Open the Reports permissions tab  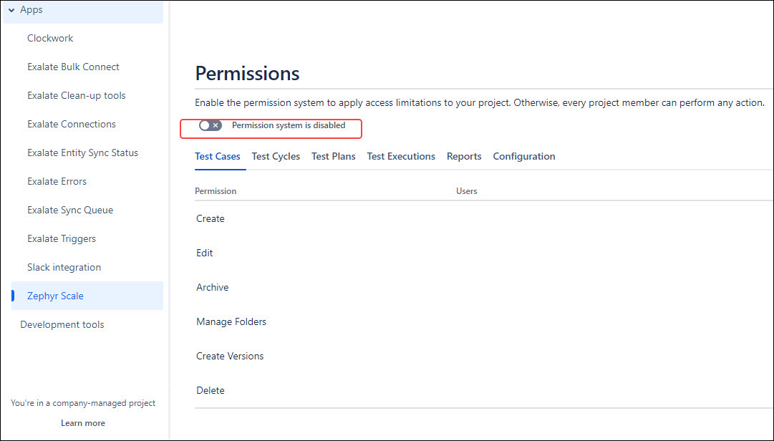pos(463,156)
